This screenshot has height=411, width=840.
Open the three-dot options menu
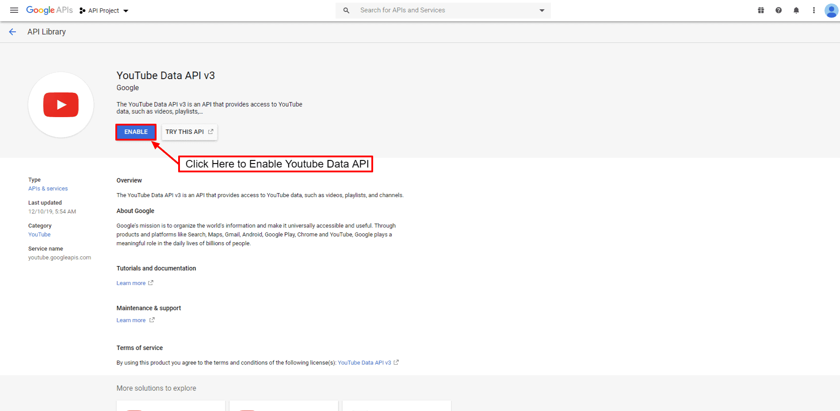814,10
